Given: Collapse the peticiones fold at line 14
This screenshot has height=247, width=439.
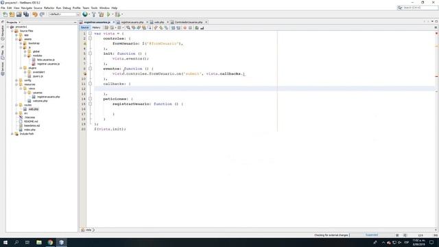Looking at the screenshot, I should [x=90, y=99].
